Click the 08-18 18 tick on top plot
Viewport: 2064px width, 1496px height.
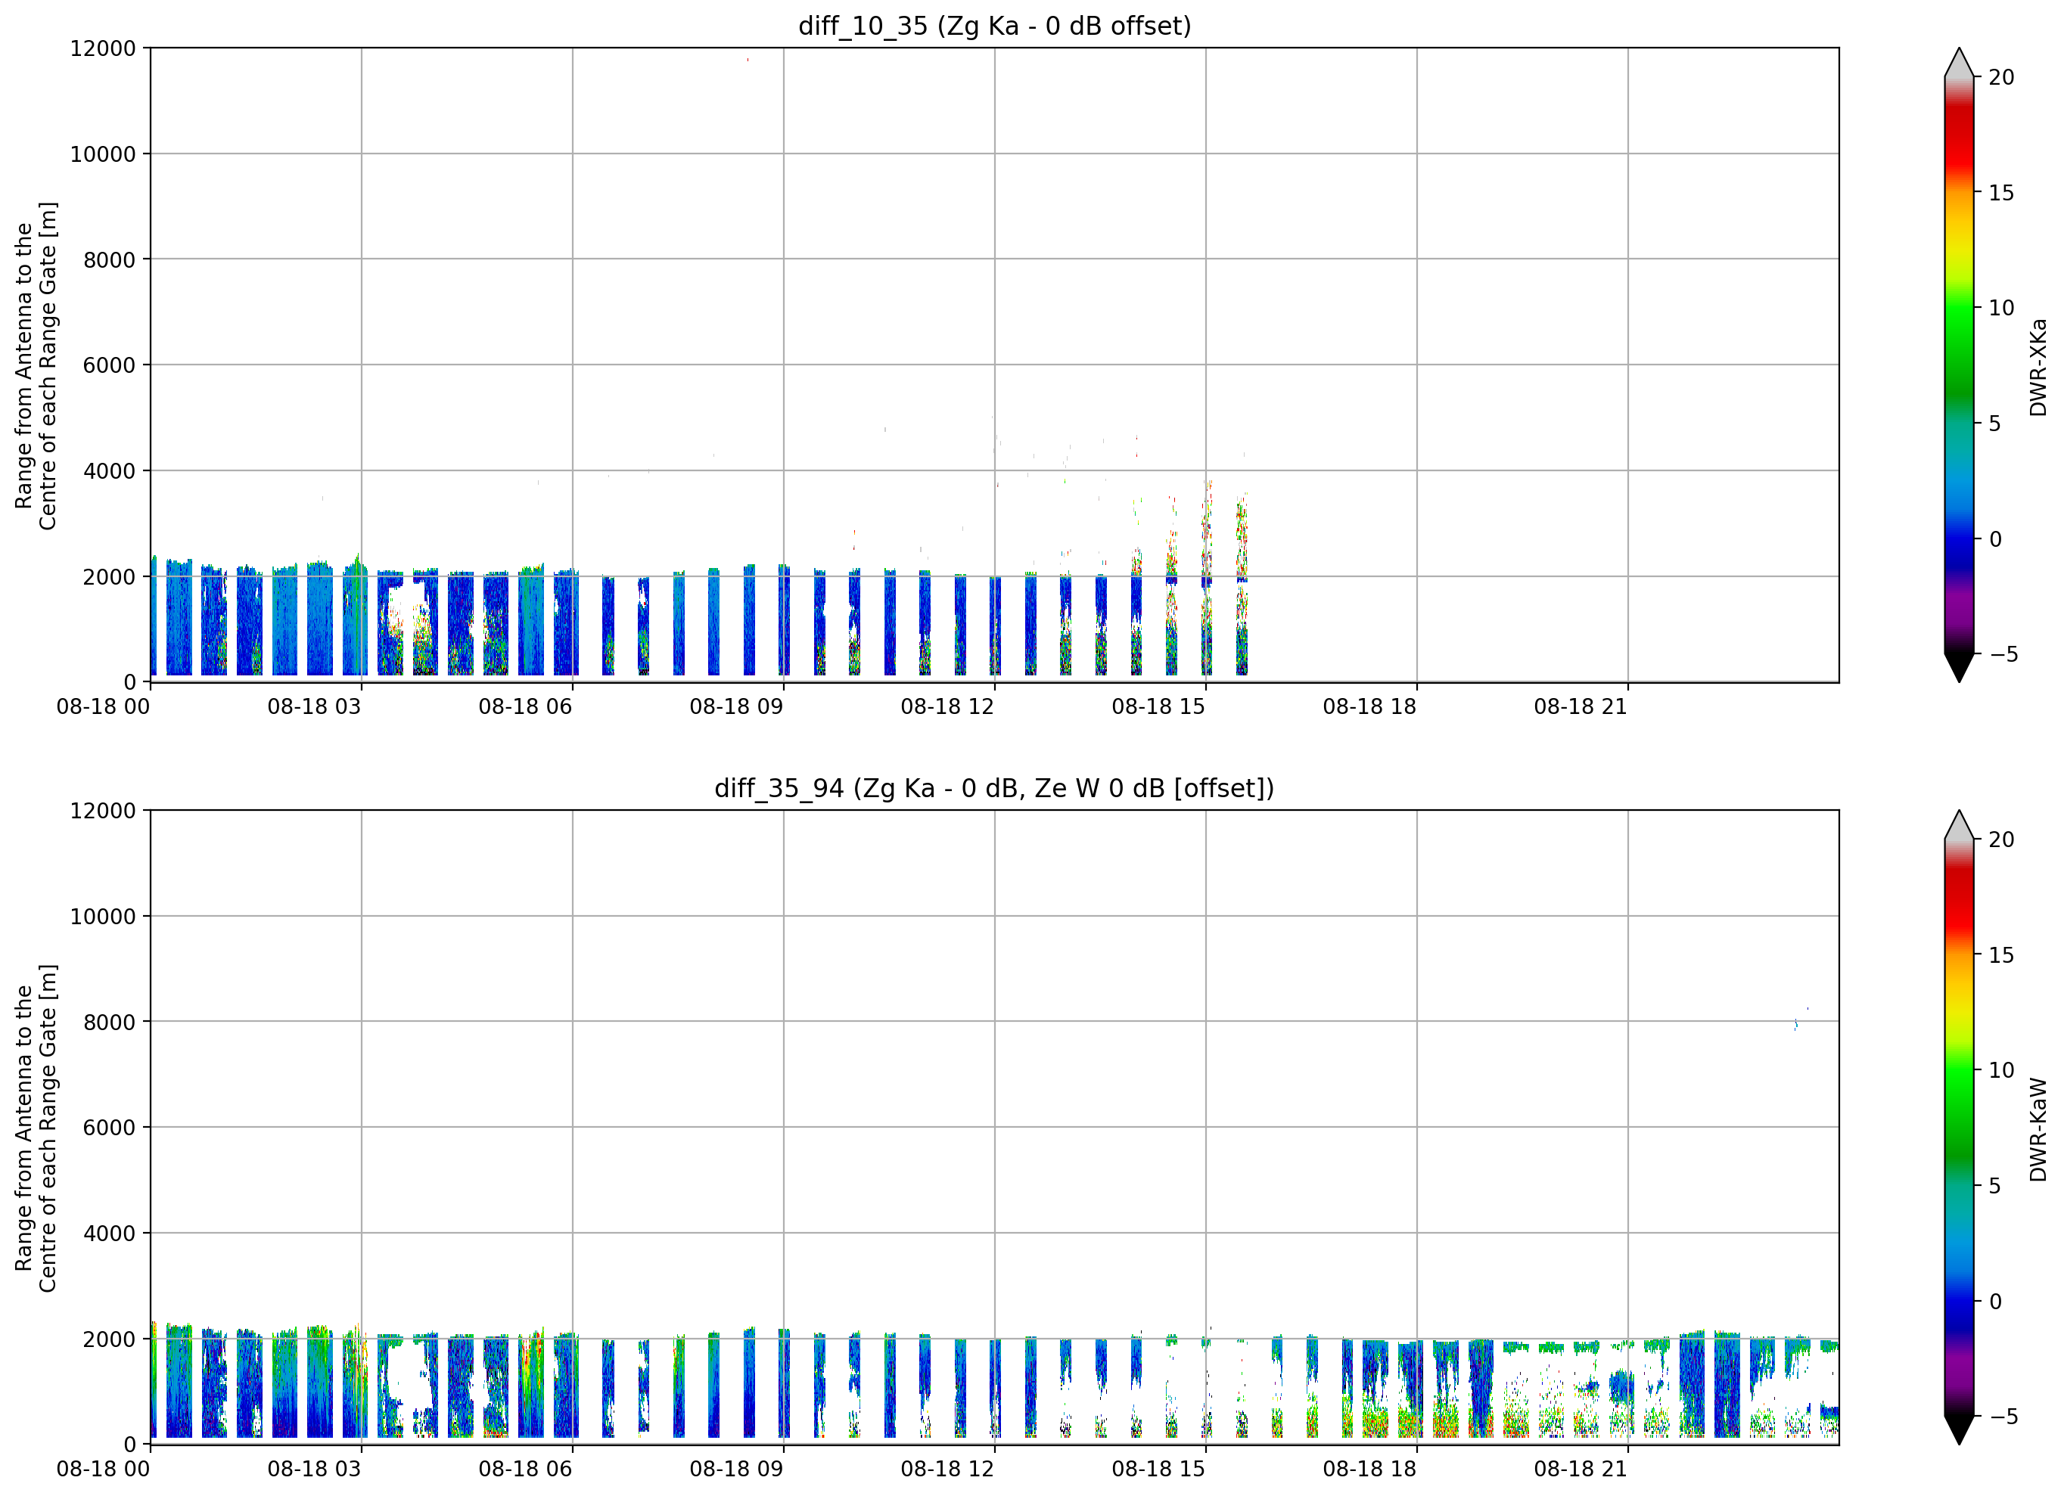pos(1369,707)
